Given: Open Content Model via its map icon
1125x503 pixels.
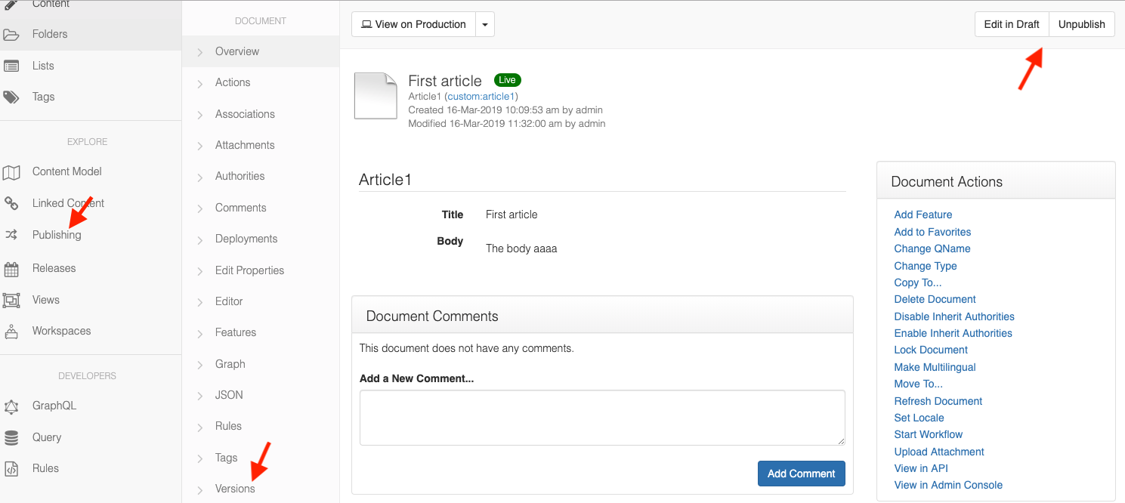Looking at the screenshot, I should click(11, 172).
